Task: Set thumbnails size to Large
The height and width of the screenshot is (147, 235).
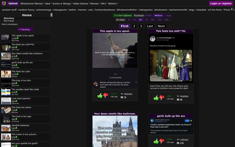Action: [168, 15]
